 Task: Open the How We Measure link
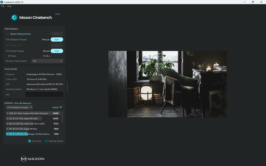tap(23, 103)
